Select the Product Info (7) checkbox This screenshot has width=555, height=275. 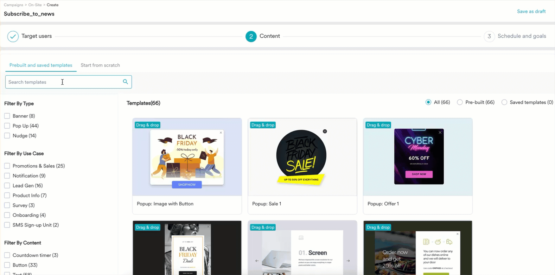[x=7, y=195]
